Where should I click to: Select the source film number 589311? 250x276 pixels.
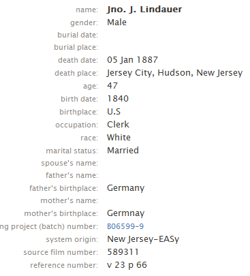coord(123,252)
